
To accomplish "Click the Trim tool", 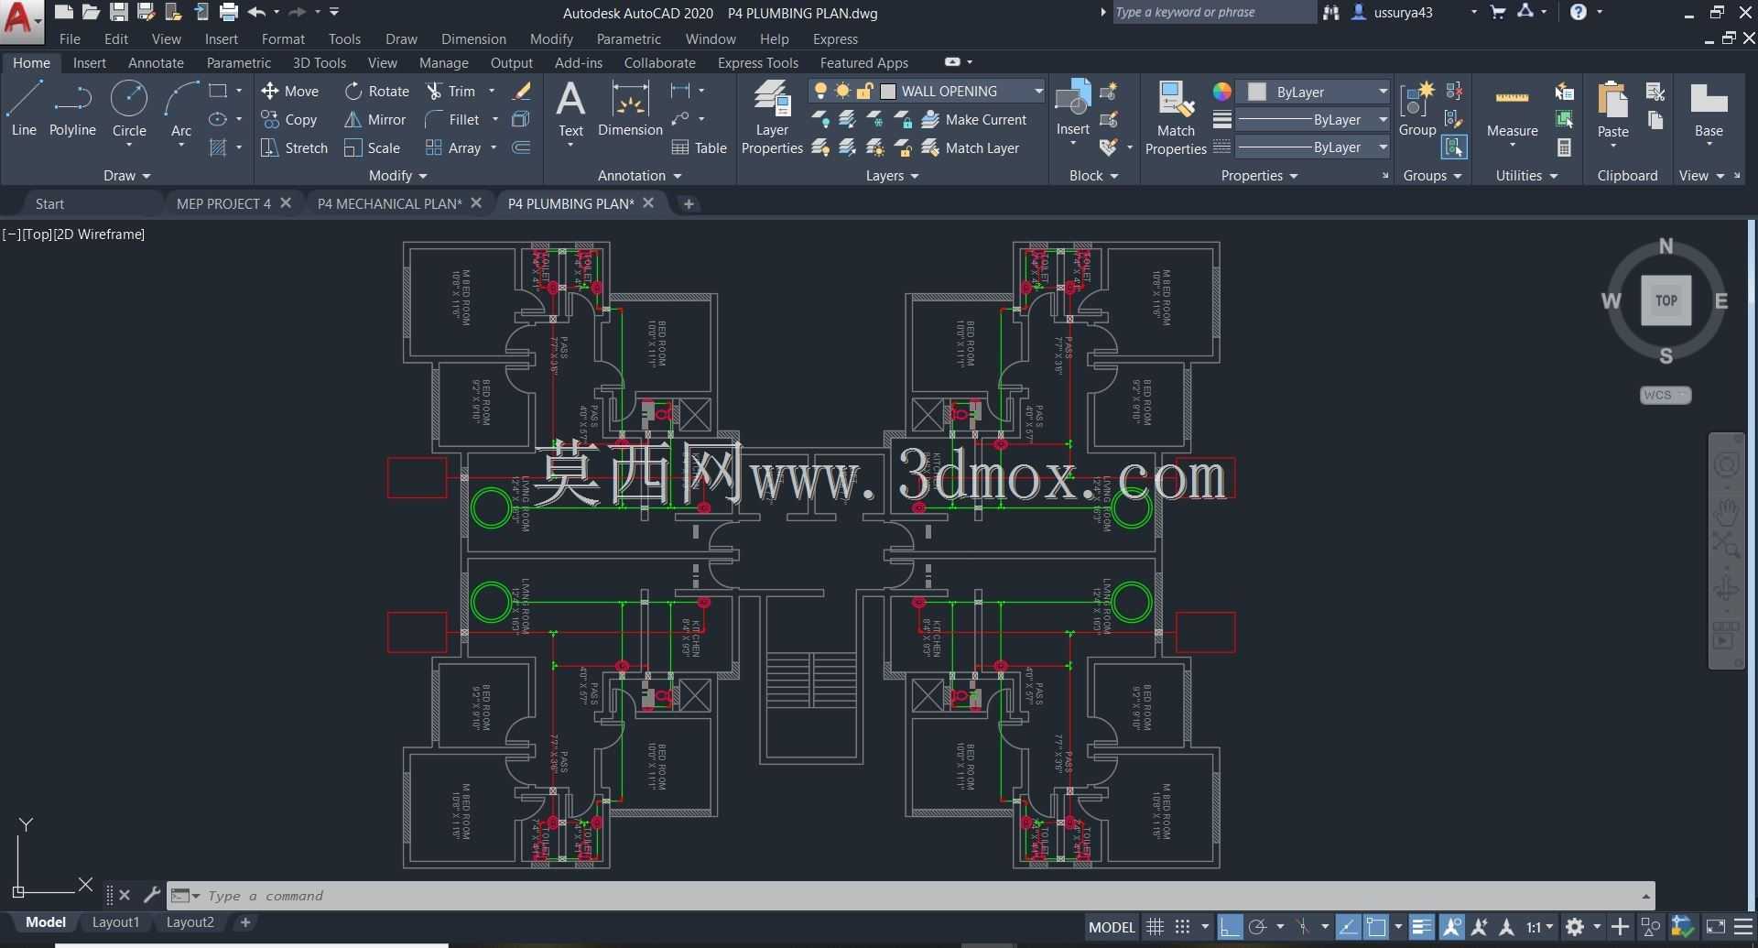I will click(x=450, y=91).
